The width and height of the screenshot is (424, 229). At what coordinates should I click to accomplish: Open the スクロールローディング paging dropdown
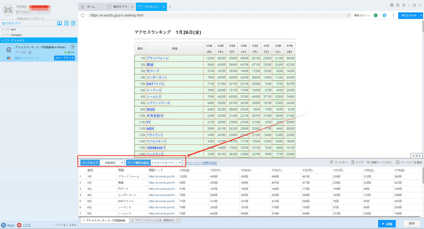tap(166, 163)
